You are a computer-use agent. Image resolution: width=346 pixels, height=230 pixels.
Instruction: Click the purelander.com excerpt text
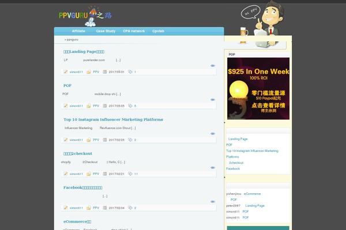click(94, 60)
